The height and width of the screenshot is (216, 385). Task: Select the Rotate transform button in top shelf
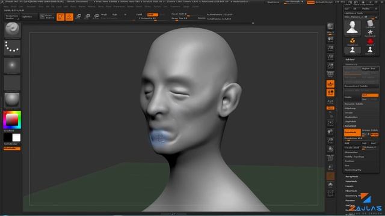coord(96,17)
